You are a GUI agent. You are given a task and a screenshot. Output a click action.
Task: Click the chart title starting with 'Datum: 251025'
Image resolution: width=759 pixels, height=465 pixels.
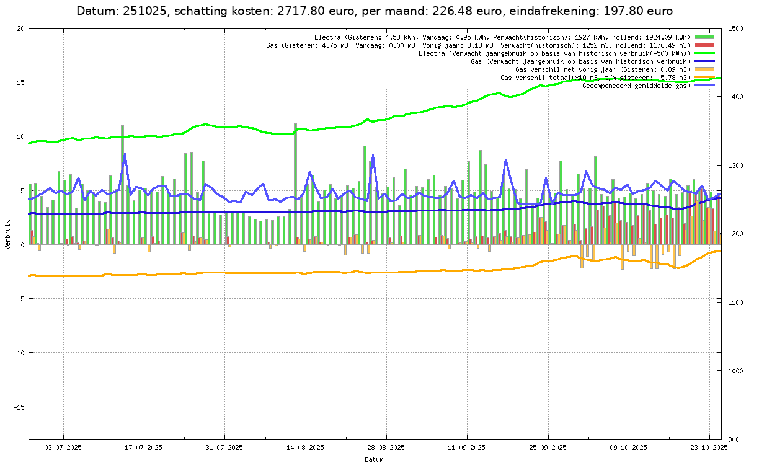375,11
